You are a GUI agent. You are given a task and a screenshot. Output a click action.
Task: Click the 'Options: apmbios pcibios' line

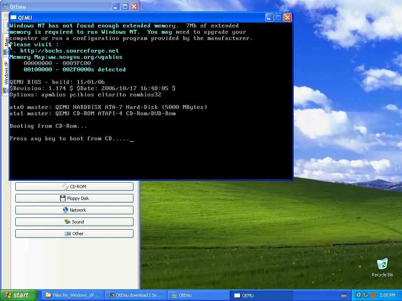point(85,94)
